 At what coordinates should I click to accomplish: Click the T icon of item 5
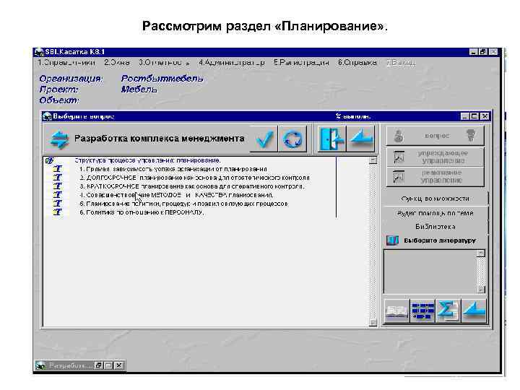point(58,203)
